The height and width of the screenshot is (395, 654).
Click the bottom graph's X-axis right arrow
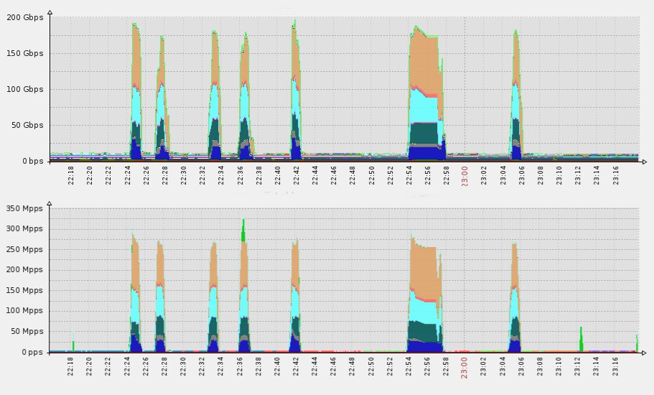pos(644,352)
